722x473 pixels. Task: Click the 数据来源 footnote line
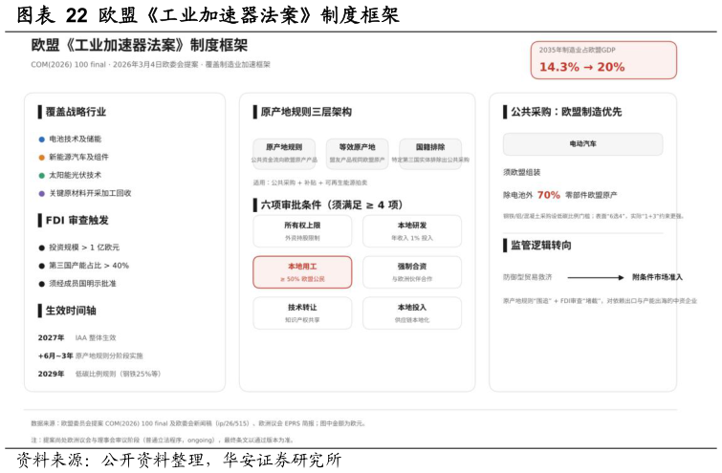coord(198,423)
